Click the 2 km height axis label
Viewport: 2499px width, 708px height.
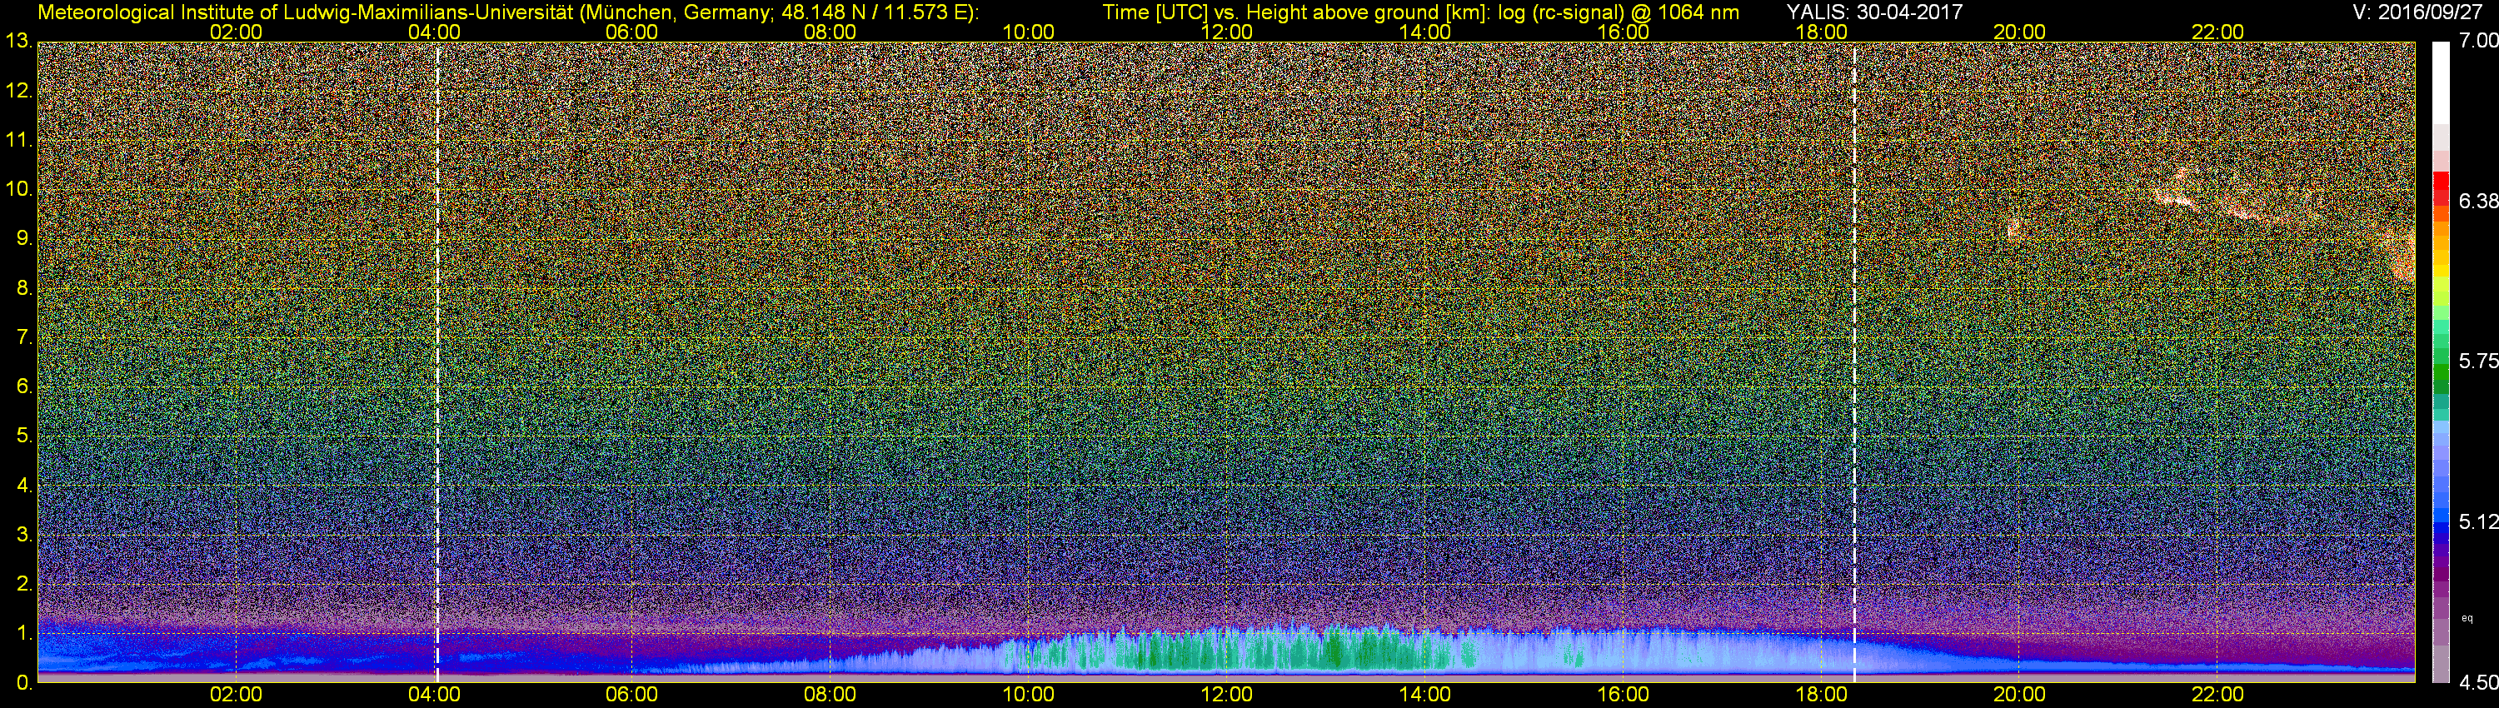click(23, 584)
